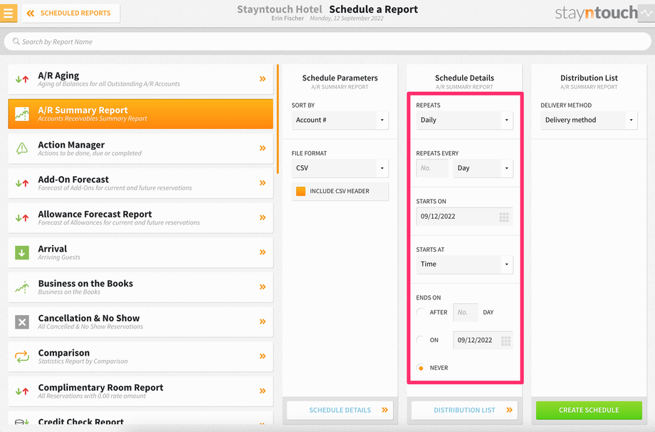Select the Add-On Forecast report
This screenshot has height=432, width=655.
point(140,183)
